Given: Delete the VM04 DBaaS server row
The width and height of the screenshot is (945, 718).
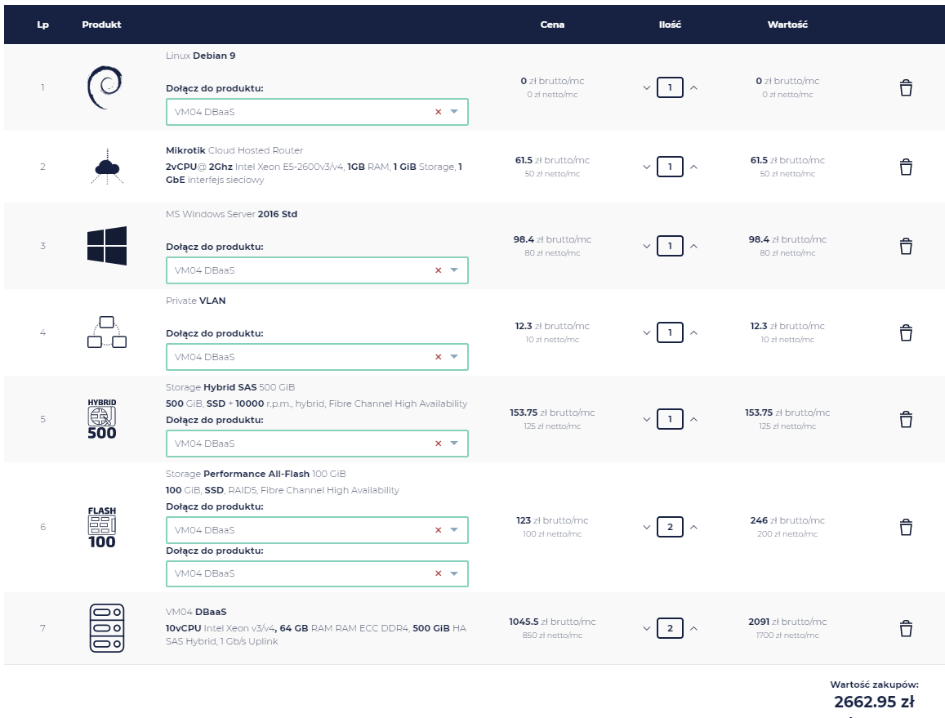Looking at the screenshot, I should coord(905,628).
